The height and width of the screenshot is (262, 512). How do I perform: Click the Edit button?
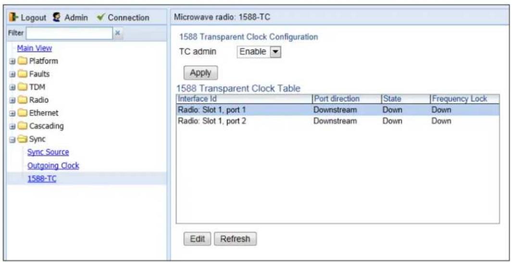197,239
